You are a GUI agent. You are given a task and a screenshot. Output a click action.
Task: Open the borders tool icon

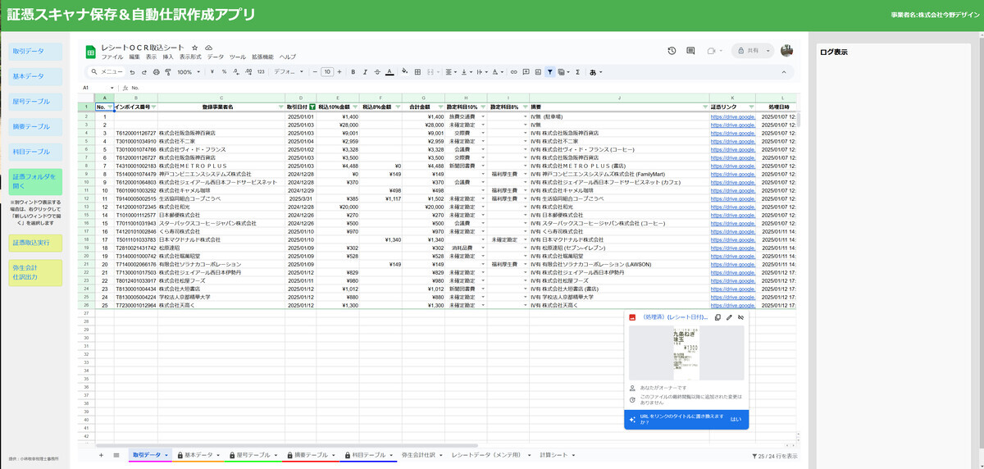pyautogui.click(x=417, y=72)
